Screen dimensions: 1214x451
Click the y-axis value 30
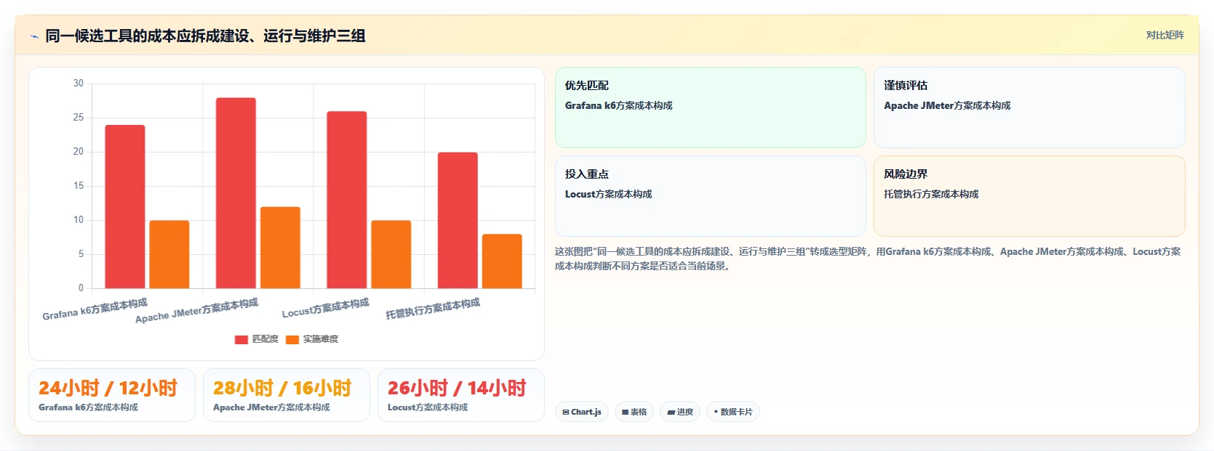click(x=79, y=84)
